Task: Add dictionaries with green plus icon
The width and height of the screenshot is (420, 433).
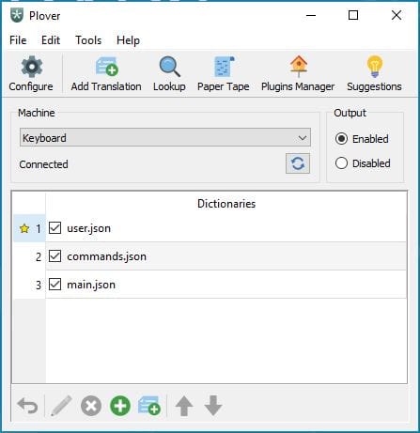Action: 120,406
